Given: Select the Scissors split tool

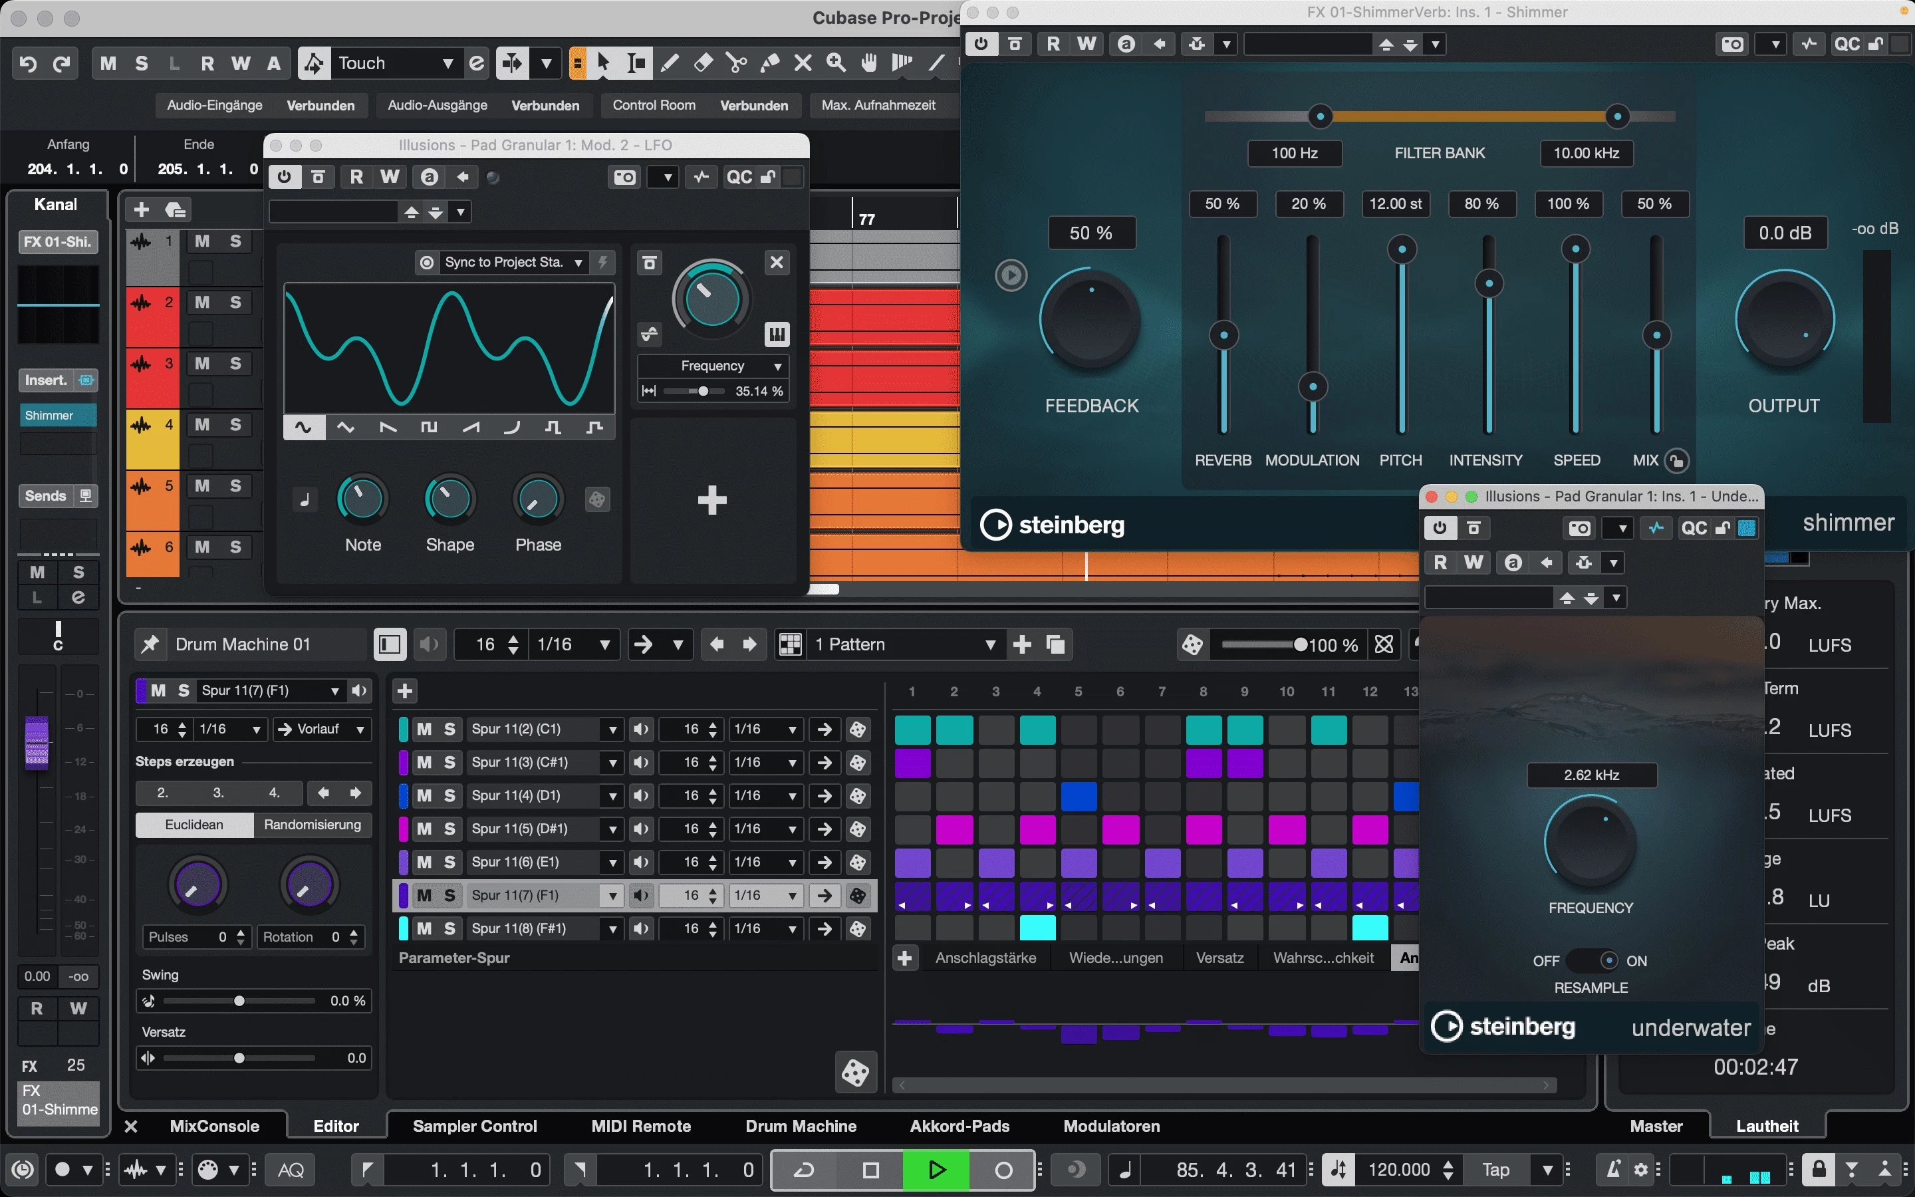Looking at the screenshot, I should [x=736, y=63].
